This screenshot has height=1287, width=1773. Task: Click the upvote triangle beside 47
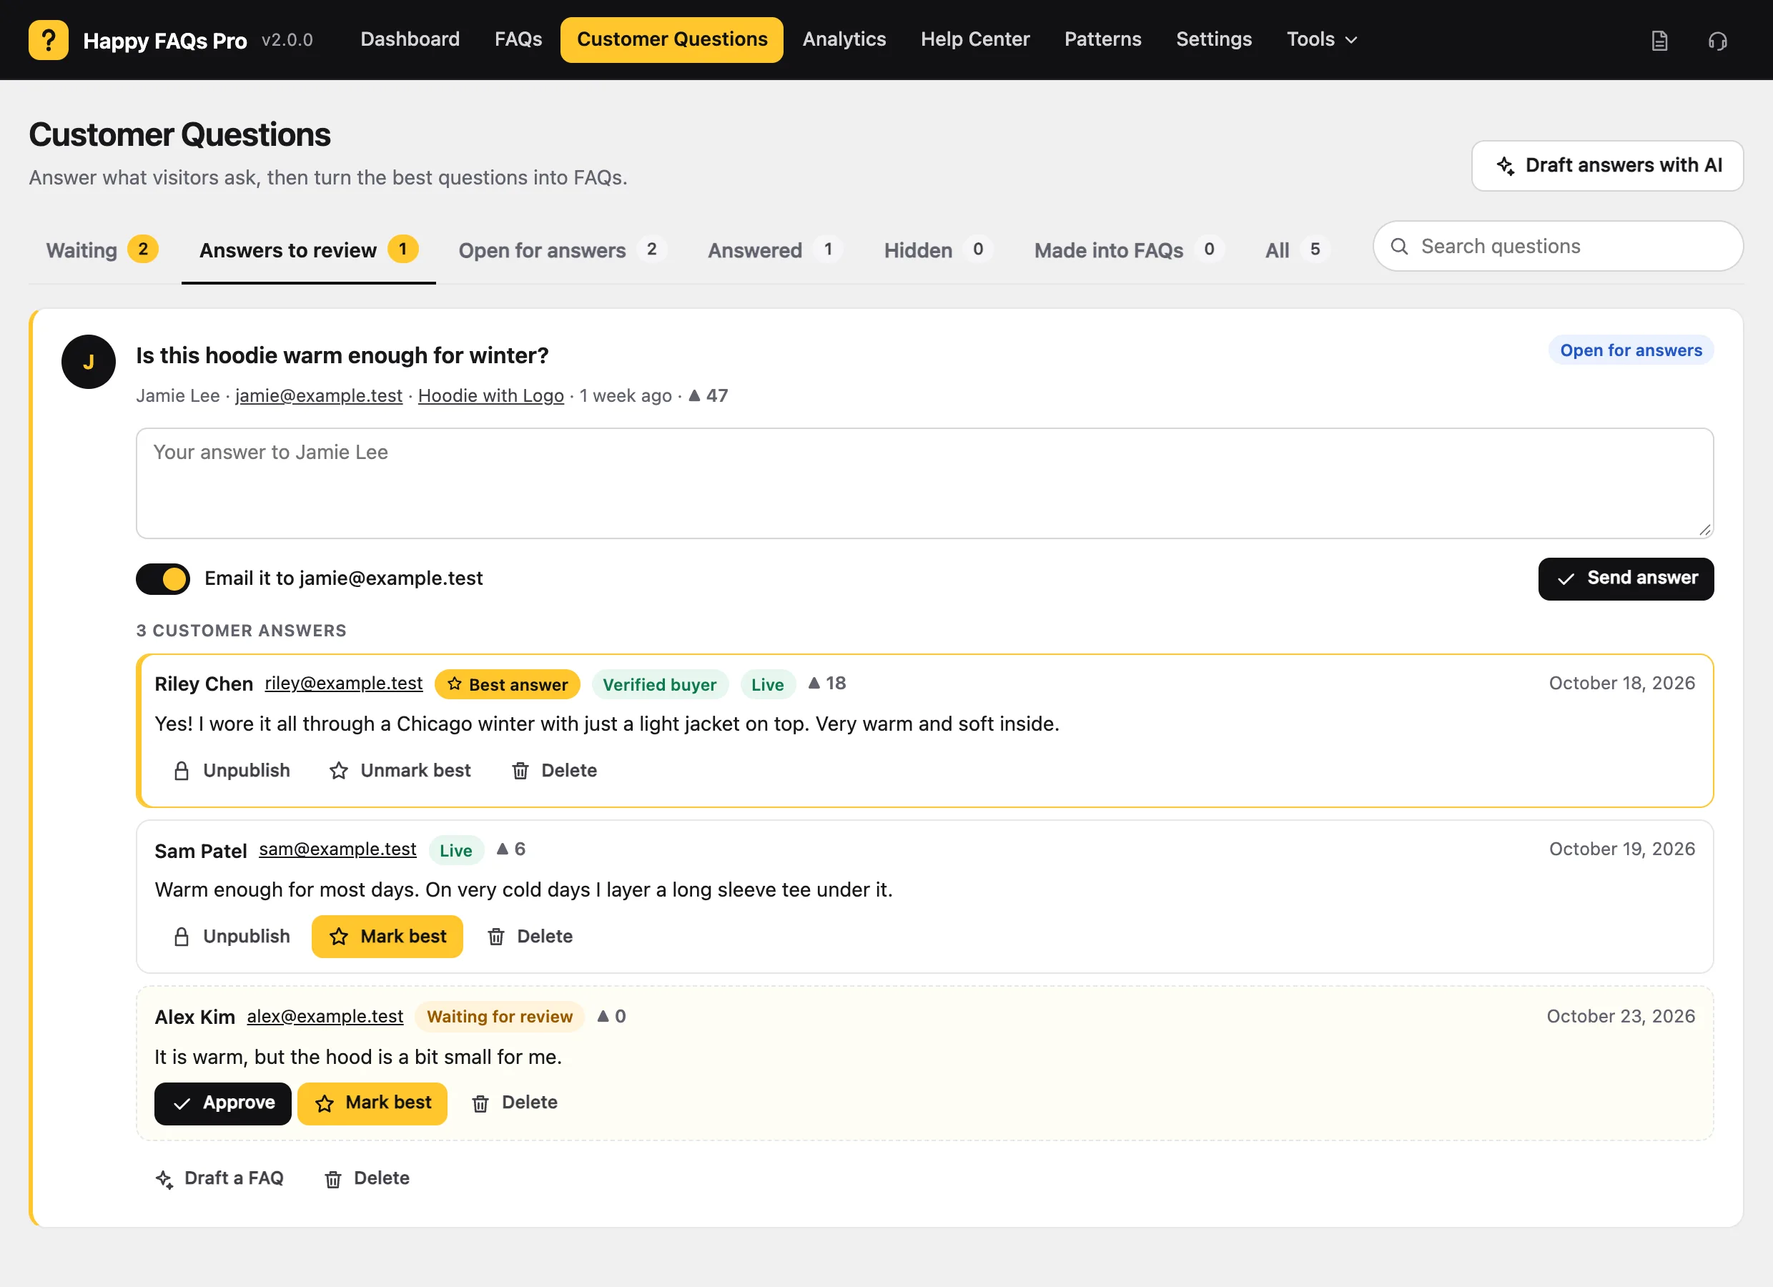click(x=694, y=395)
